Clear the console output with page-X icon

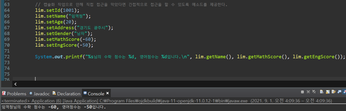coord(322,92)
